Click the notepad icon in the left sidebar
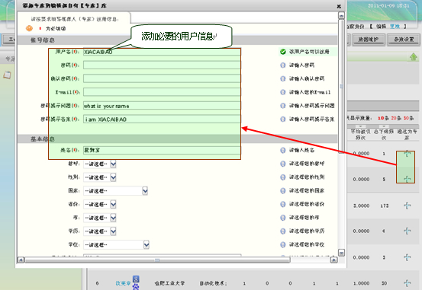Viewport: 422px width, 290px height. point(7,75)
